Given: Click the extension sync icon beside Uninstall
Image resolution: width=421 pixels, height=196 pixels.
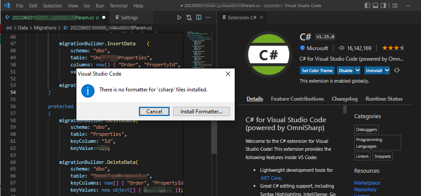Looking at the screenshot, I should [397, 70].
